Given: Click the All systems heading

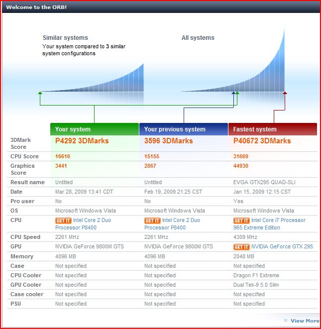Looking at the screenshot, I should pos(198,38).
